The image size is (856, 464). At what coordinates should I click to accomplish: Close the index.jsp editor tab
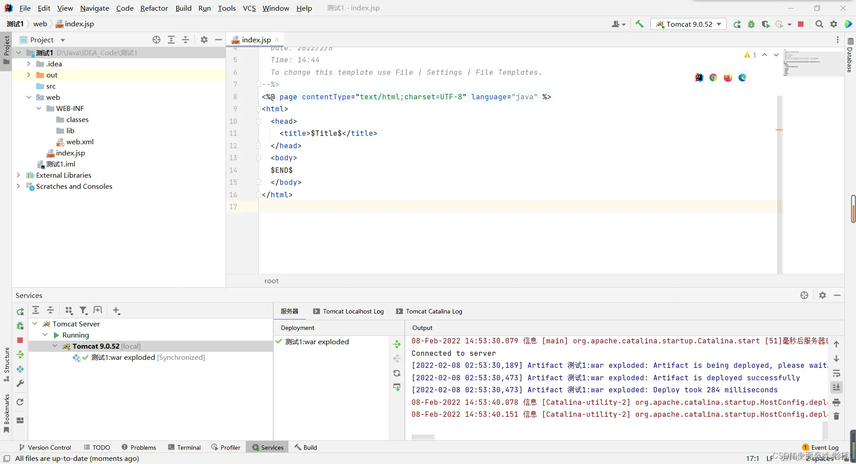click(x=277, y=40)
